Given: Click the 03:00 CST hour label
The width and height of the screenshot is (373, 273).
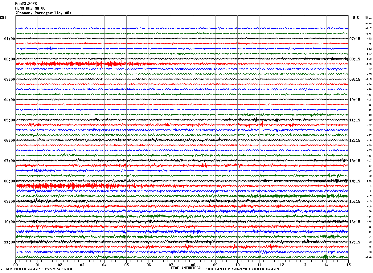Looking at the screenshot, I should point(9,79).
